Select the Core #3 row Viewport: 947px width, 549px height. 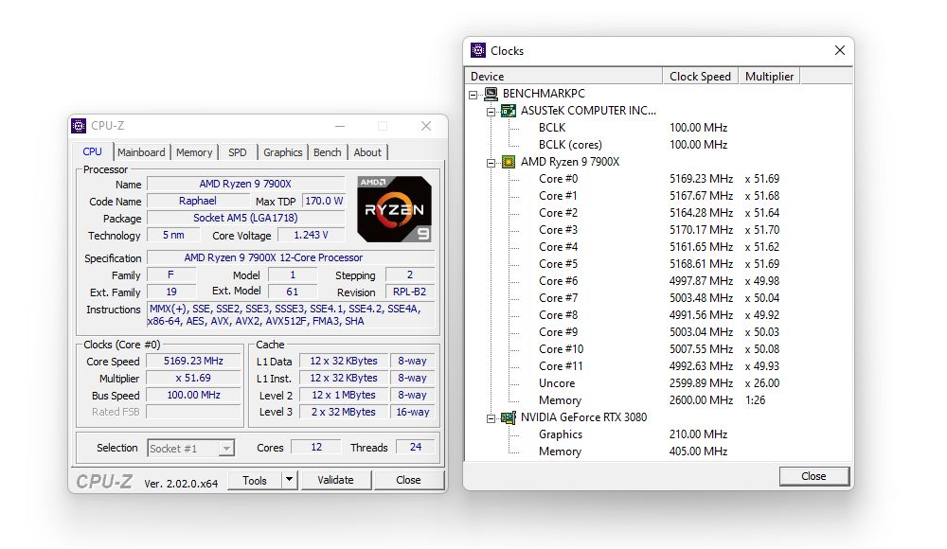pyautogui.click(x=659, y=229)
